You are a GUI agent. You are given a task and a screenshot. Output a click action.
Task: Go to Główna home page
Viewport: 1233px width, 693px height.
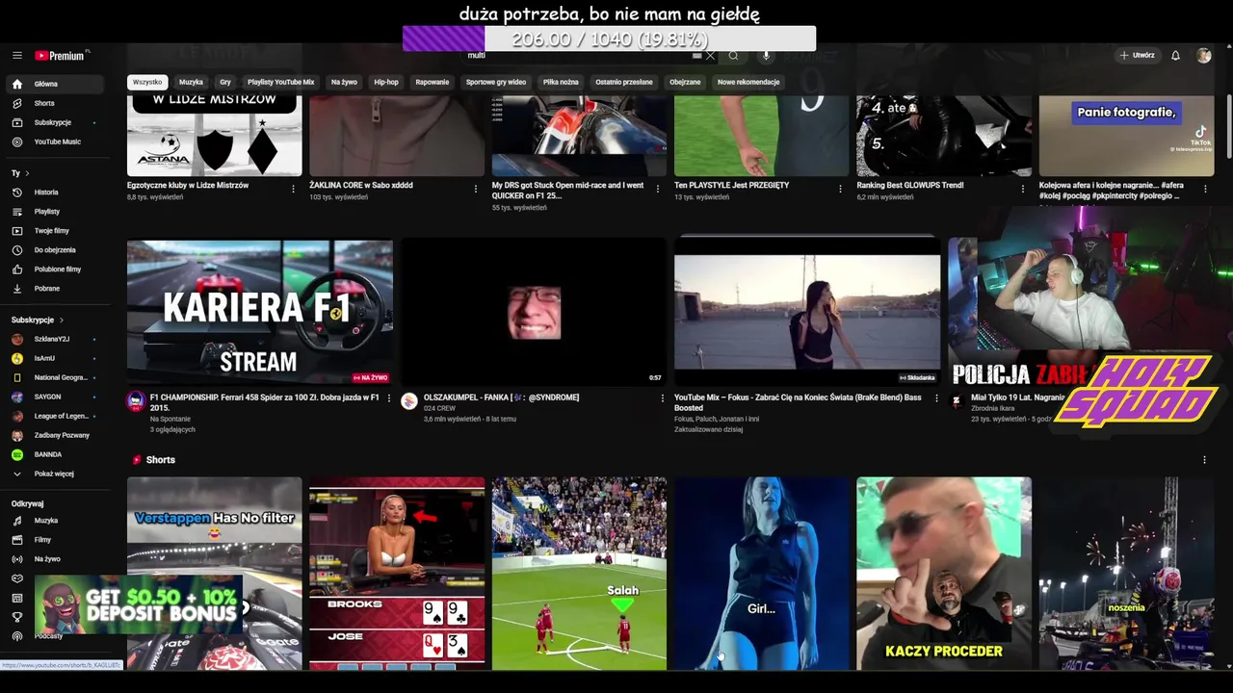(x=55, y=84)
